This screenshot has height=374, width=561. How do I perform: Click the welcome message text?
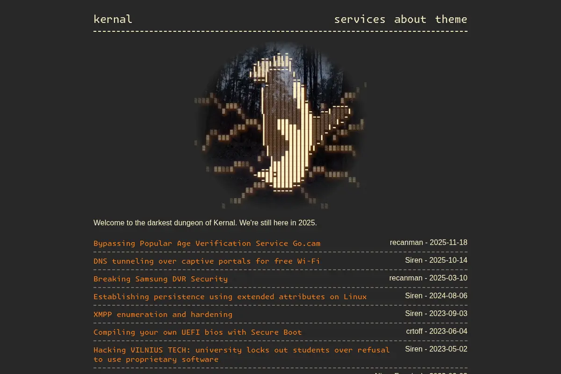tap(205, 223)
